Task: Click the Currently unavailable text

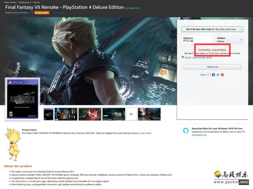Action: pyautogui.click(x=212, y=50)
